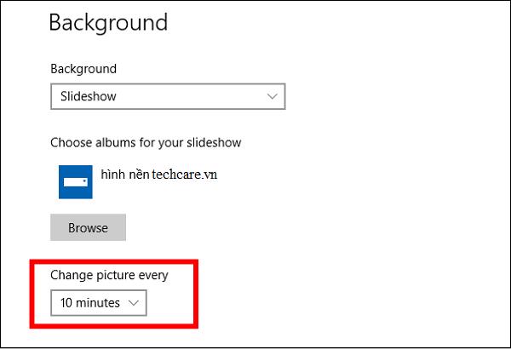Screen dimensions: 511x349
Task: Click the Change picture every label
Action: click(x=109, y=274)
